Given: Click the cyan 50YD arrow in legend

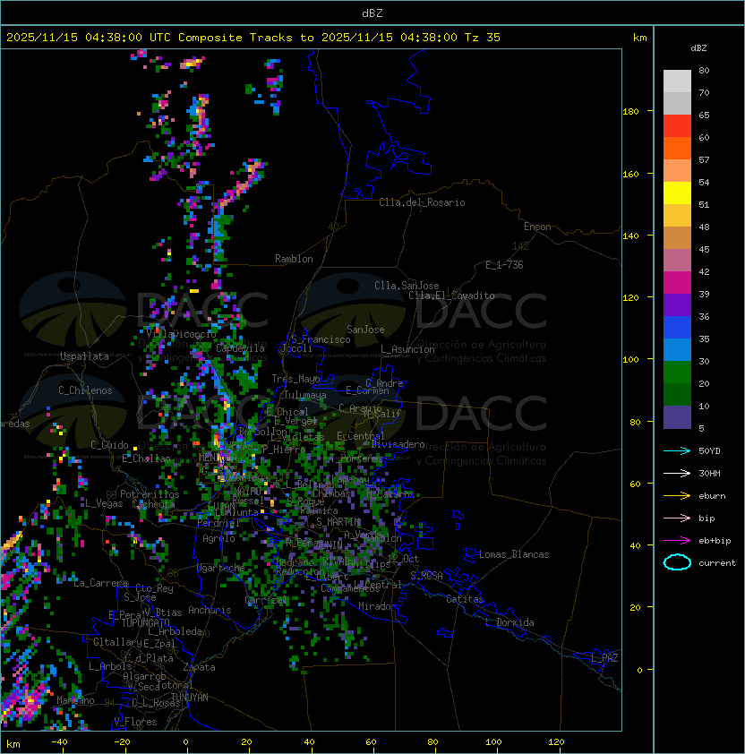Looking at the screenshot, I should coord(677,451).
